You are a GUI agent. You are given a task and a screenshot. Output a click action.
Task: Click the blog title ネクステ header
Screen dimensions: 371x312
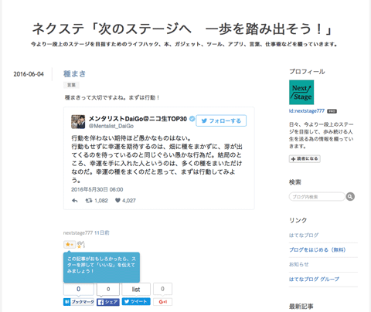(x=182, y=29)
